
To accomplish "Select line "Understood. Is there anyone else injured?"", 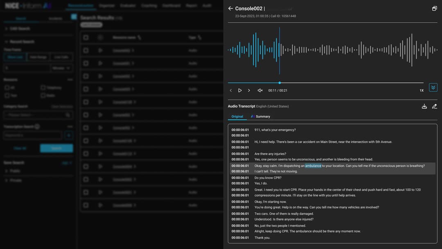I will (x=284, y=220).
